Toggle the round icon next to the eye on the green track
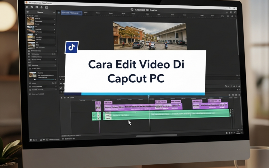 (x=99, y=116)
